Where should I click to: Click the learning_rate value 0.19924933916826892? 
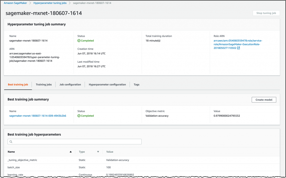[120, 175]
